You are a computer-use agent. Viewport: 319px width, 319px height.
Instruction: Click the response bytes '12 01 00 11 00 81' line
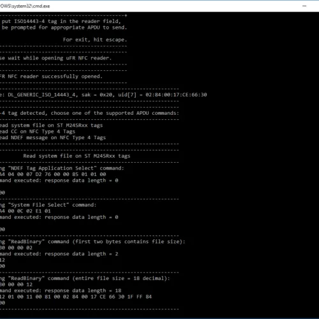[x=76, y=297]
